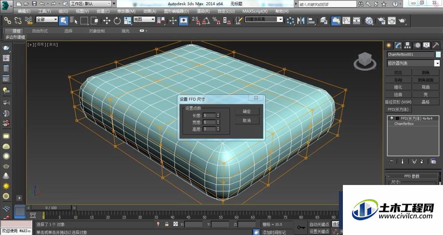Click the 弯曲 modifier button
Image resolution: width=443 pixels, height=235 pixels.
point(425,87)
